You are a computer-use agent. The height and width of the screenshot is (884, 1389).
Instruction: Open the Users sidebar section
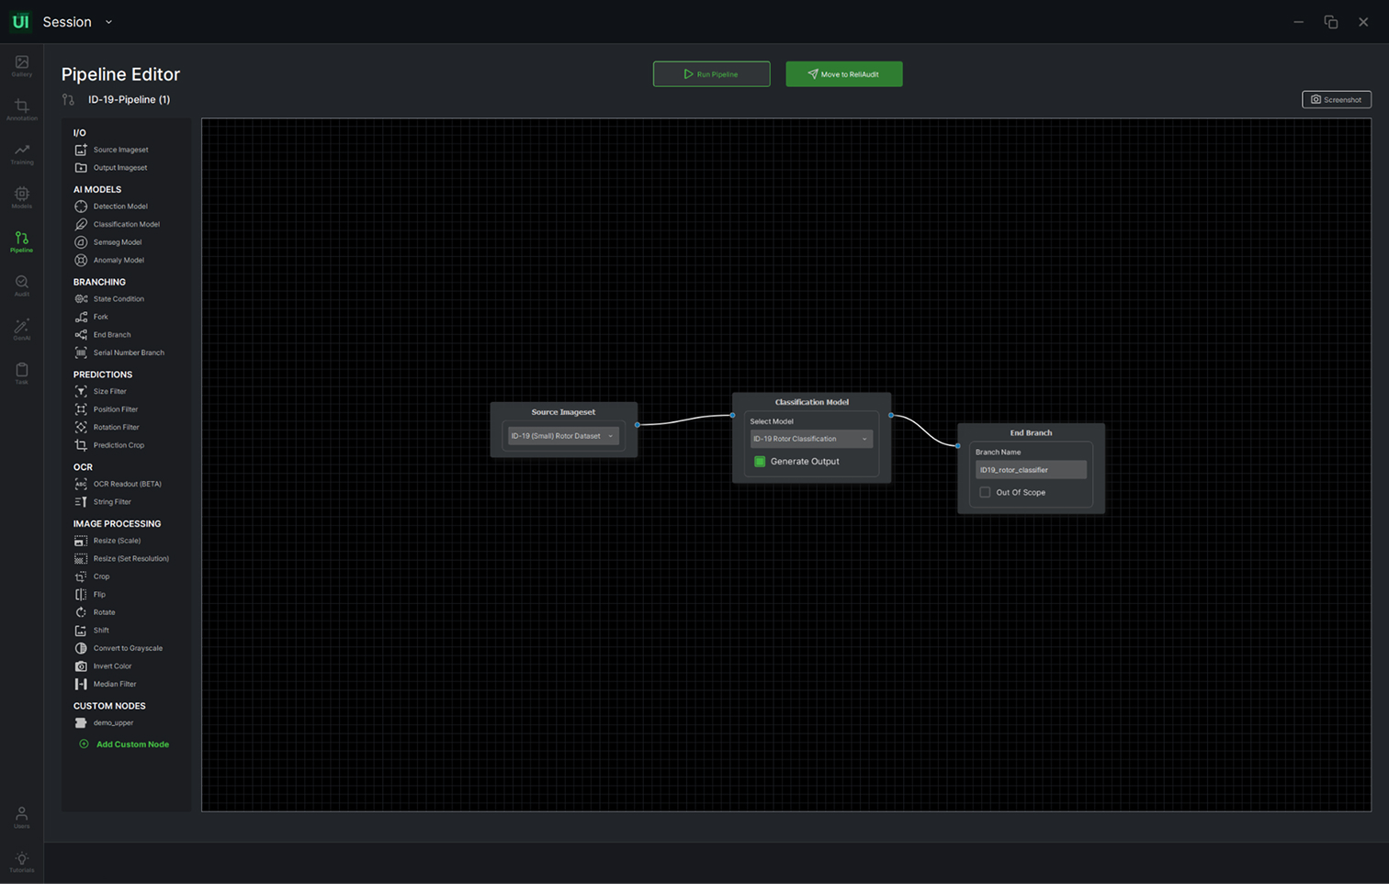coord(21,817)
